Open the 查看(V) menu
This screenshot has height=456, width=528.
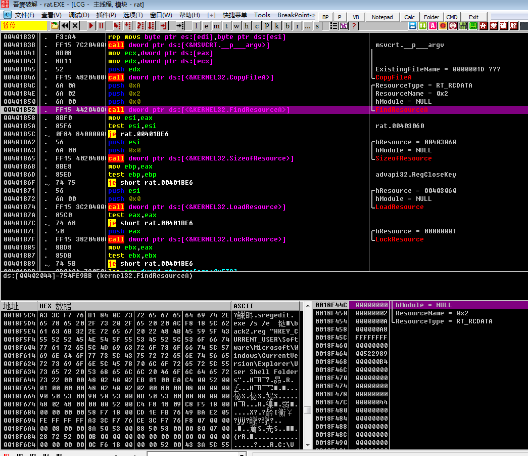click(x=51, y=15)
